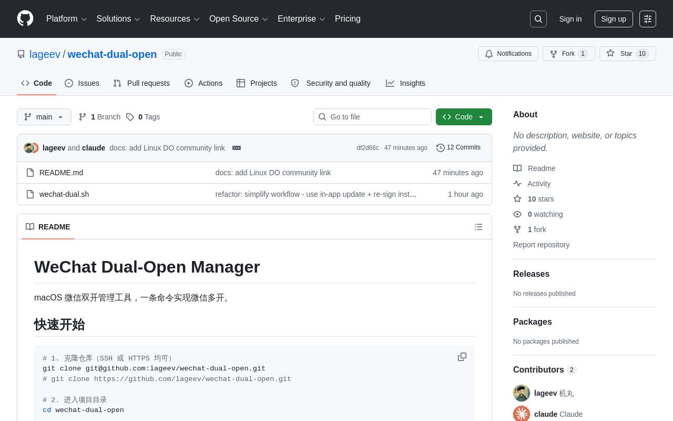Screen dimensions: 673x421
Task: Open the Contributors section heading
Action: (545, 370)
